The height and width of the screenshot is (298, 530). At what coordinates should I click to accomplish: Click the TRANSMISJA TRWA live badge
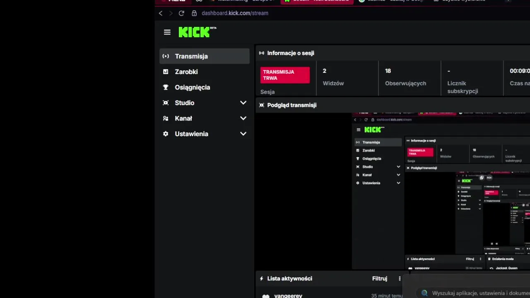click(285, 75)
